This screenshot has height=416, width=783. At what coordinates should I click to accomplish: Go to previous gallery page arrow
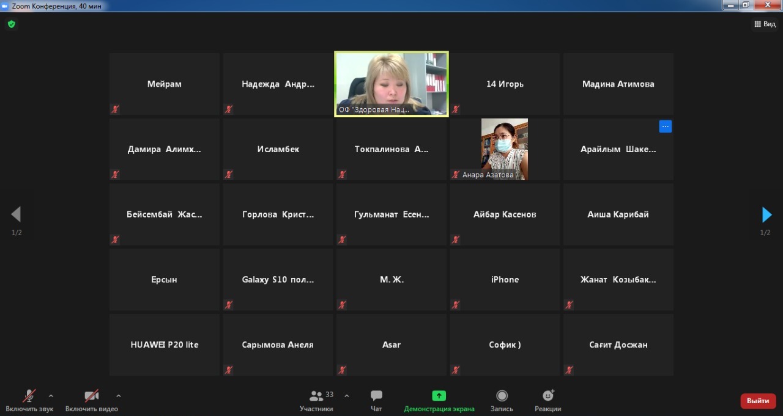click(16, 214)
